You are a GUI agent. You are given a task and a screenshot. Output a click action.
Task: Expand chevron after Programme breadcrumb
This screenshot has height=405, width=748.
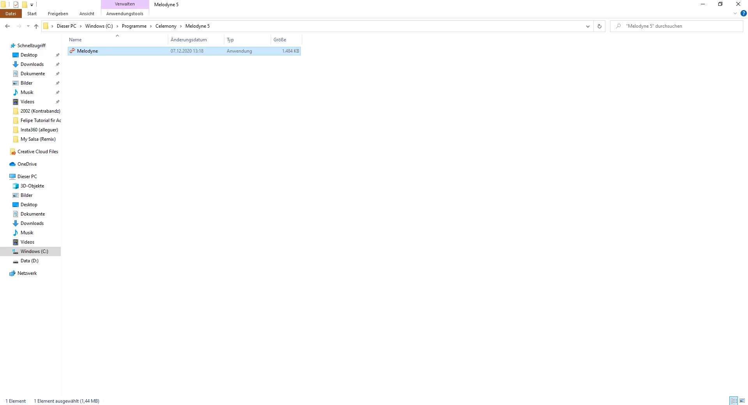[x=151, y=26]
